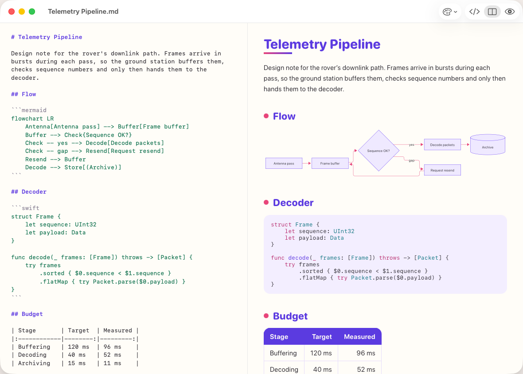Click the 'let payload: Data' line in the preview
The width and height of the screenshot is (523, 374).
314,238
